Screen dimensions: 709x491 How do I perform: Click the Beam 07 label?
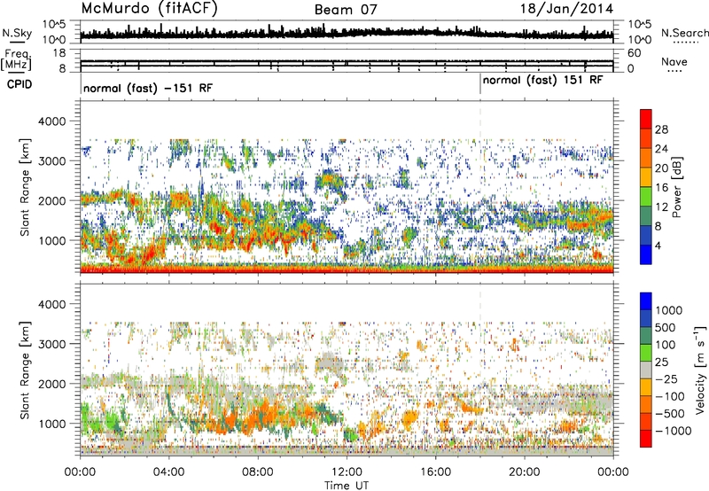346,10
